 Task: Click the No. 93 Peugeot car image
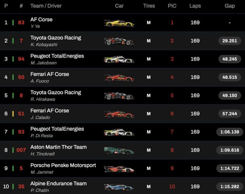coord(119,132)
